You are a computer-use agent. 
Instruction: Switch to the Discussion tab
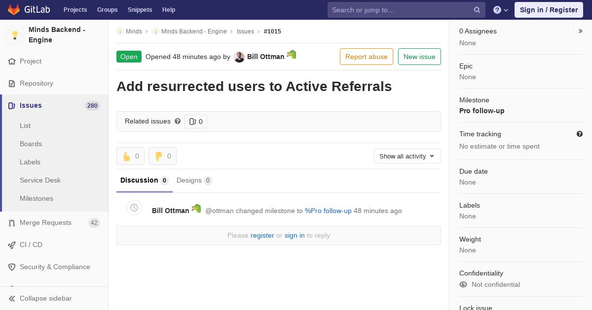click(x=145, y=181)
